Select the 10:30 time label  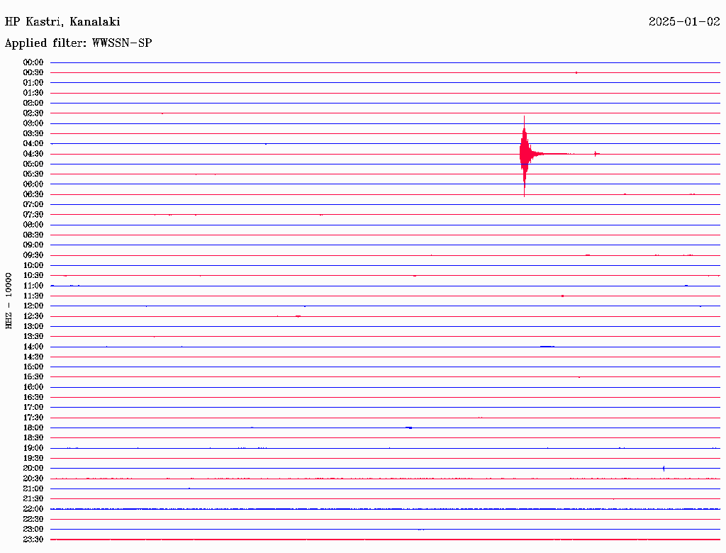(33, 276)
